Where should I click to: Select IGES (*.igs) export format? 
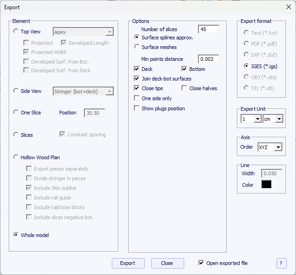(246, 66)
